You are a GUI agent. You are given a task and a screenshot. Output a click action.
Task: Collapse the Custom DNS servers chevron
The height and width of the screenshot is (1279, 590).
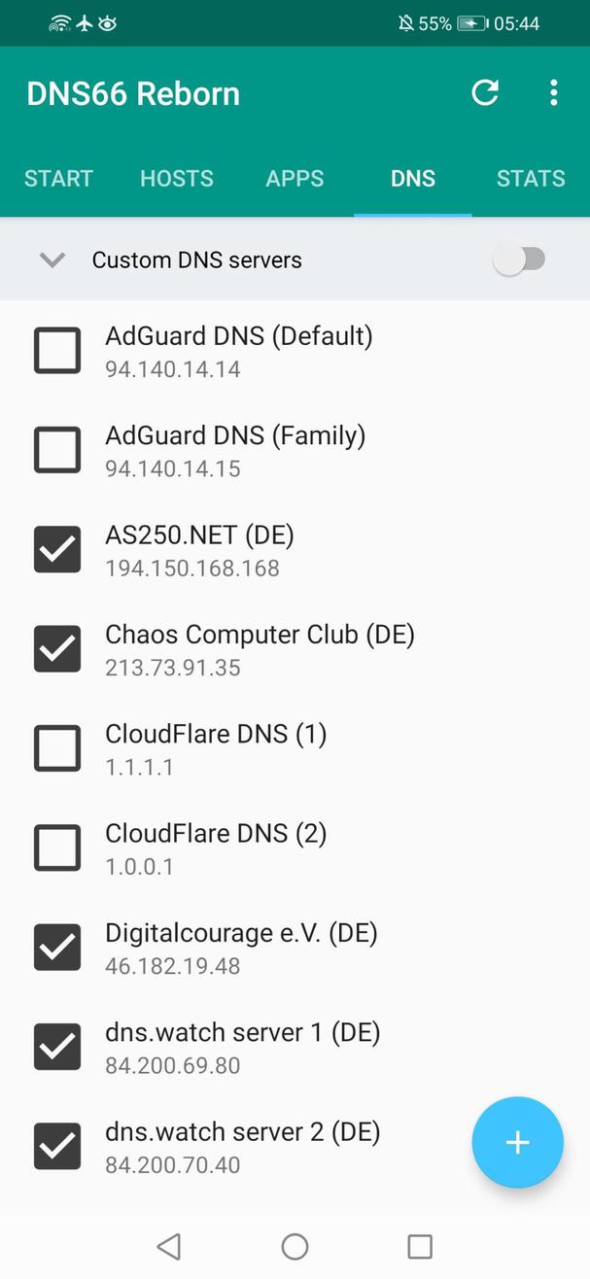tap(52, 259)
